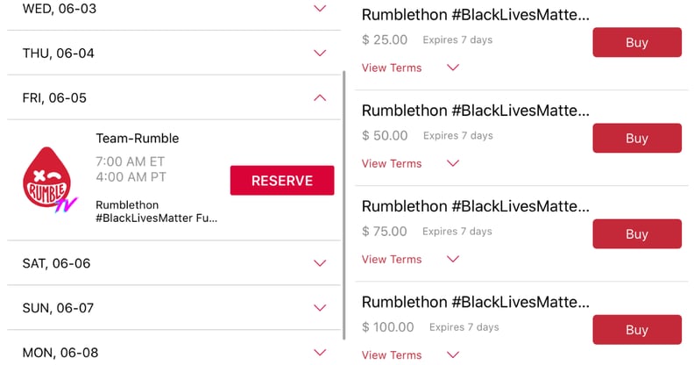The height and width of the screenshot is (365, 694).
Task: Expand the THU, 06-04 schedule row
Action: (173, 54)
